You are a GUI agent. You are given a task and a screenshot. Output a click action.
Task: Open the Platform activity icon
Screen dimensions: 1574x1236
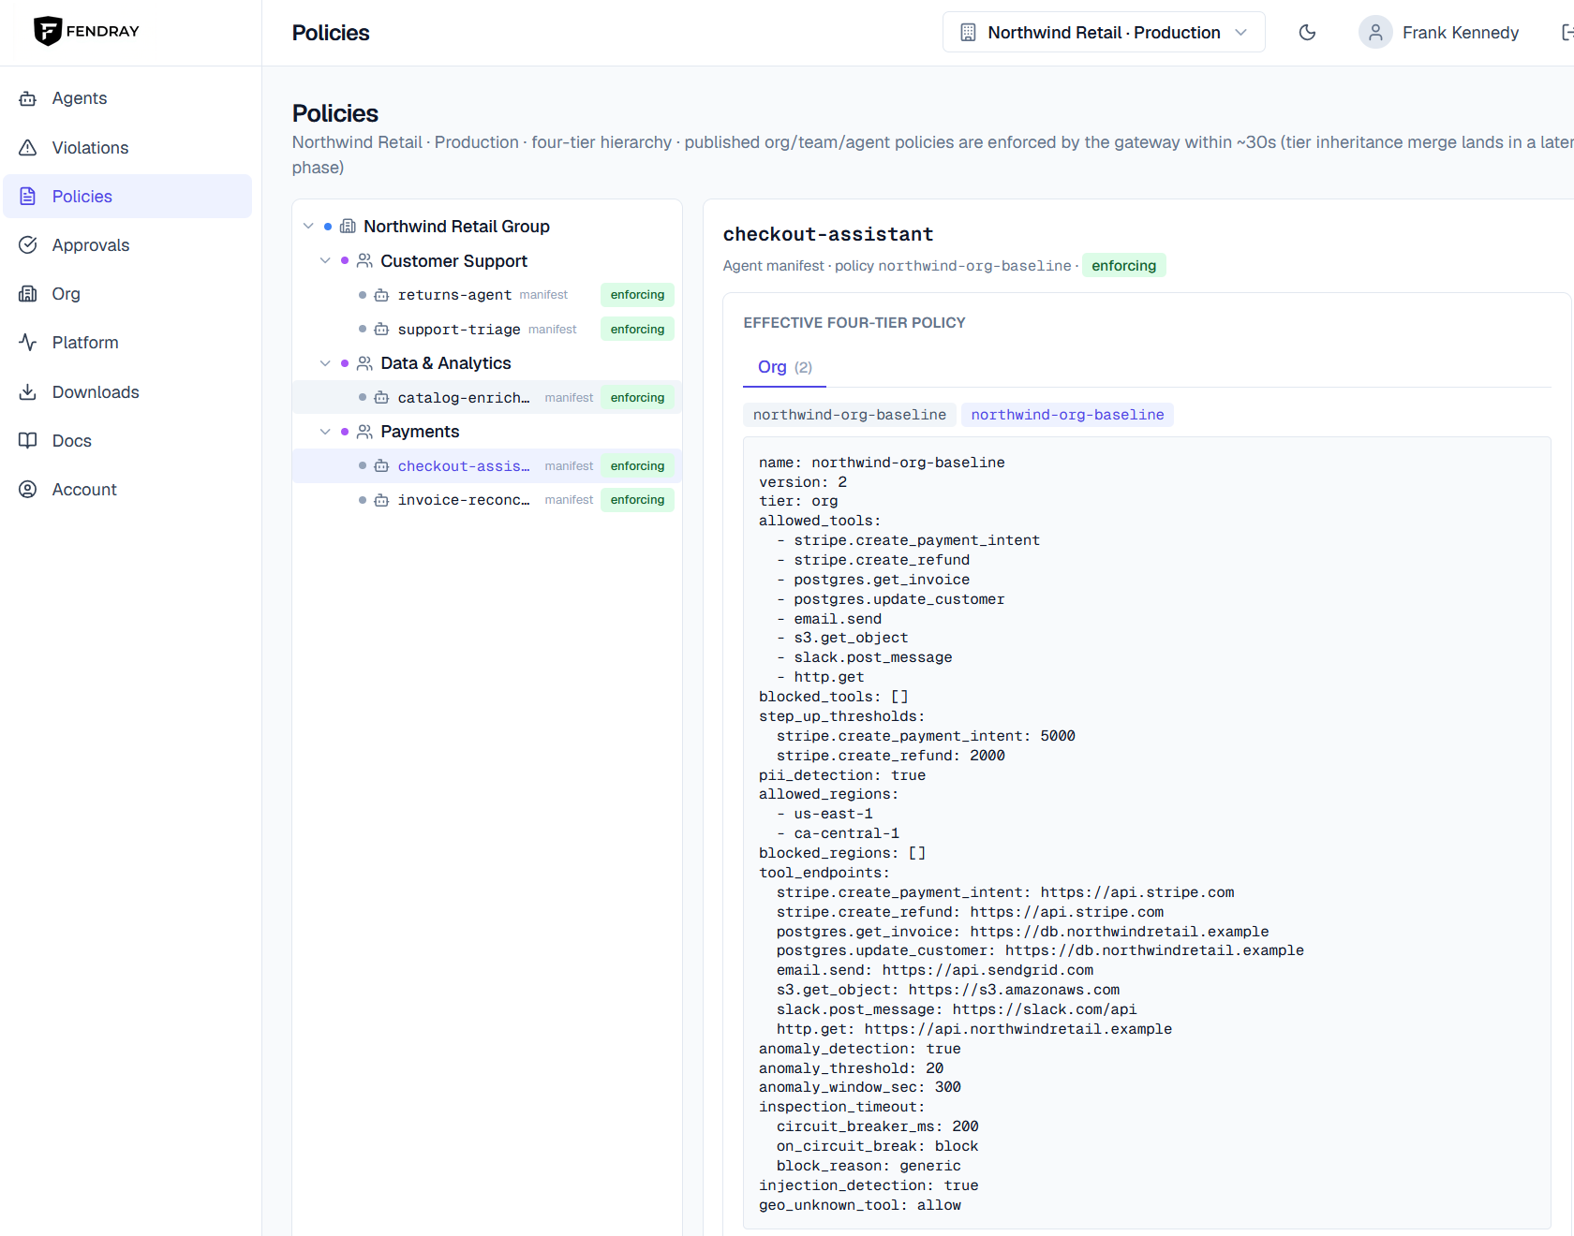tap(28, 342)
